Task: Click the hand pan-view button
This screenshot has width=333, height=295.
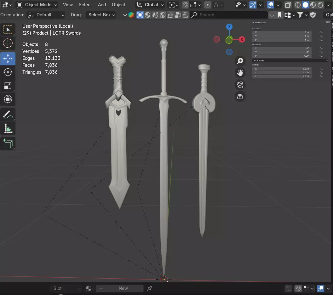Action: [240, 73]
